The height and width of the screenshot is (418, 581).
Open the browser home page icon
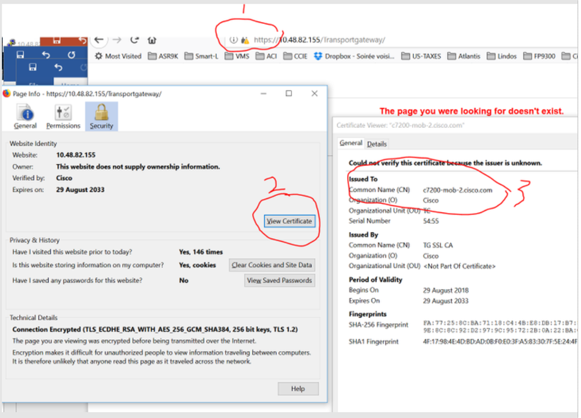pos(152,40)
